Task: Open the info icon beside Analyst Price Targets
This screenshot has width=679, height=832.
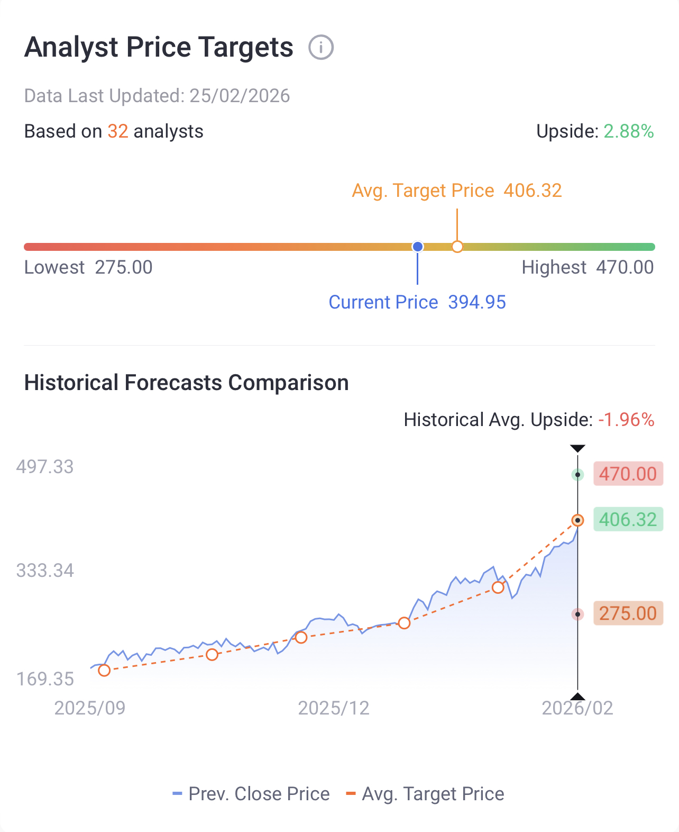Action: coord(321,48)
